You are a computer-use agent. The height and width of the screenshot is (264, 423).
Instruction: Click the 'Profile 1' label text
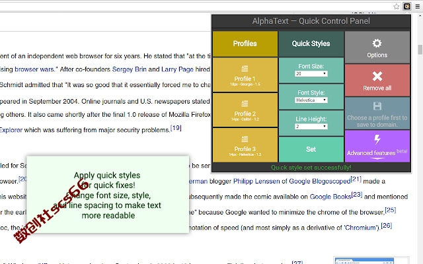[245, 79]
